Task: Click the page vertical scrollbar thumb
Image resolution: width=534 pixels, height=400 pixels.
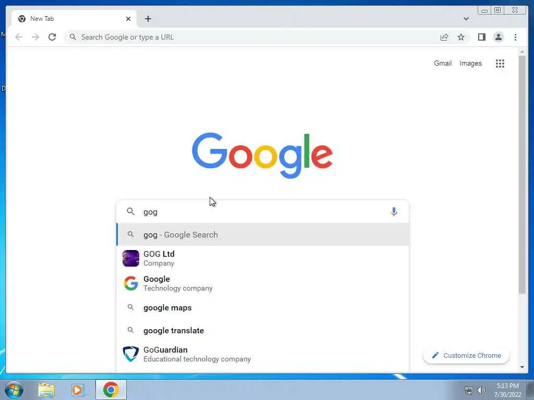Action: coord(522,175)
